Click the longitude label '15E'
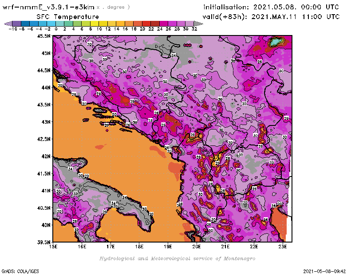 point(53,247)
